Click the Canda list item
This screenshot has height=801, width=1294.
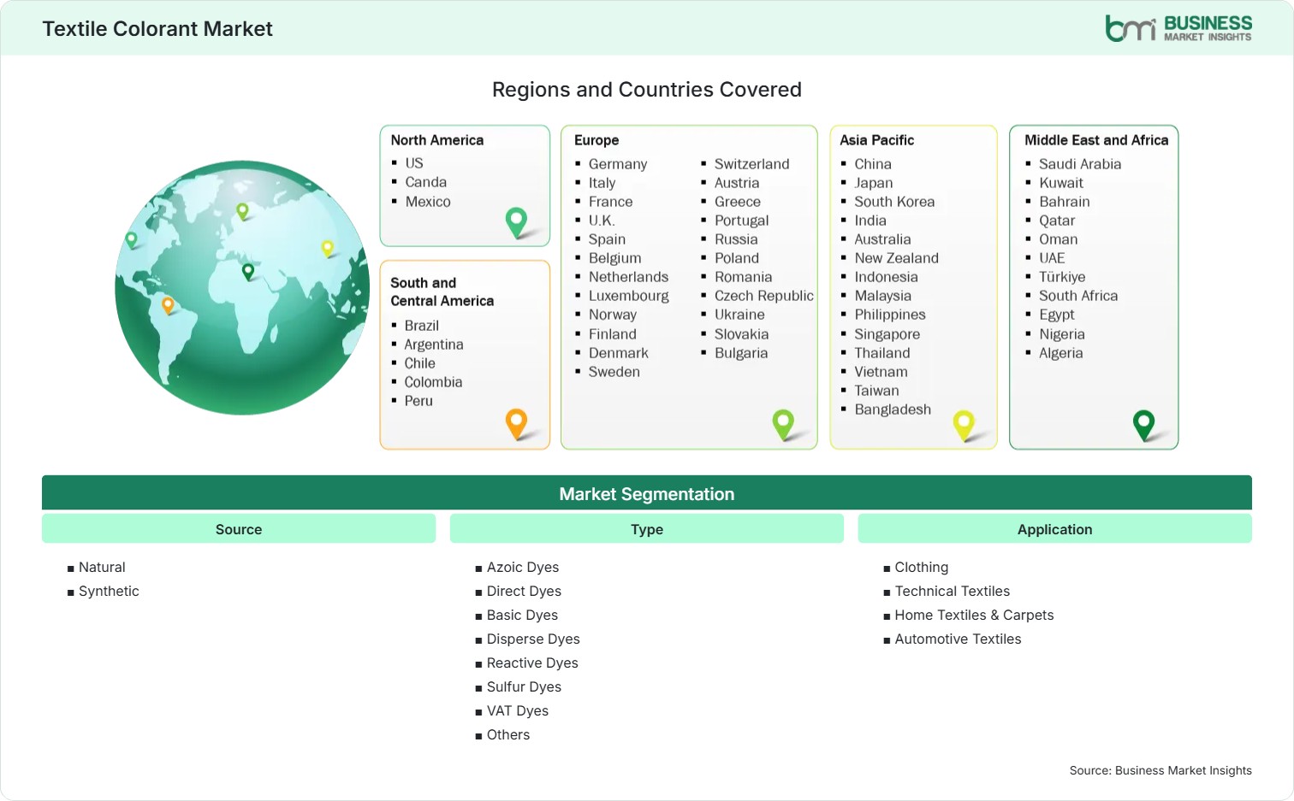pyautogui.click(x=426, y=182)
